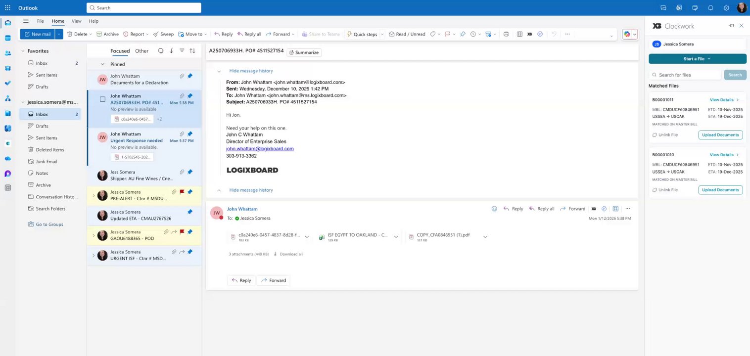Viewport: 750px width, 356px height.
Task: Open dropdown for COPY_CFA0846951 (1).pdf attachment
Action: (485, 237)
